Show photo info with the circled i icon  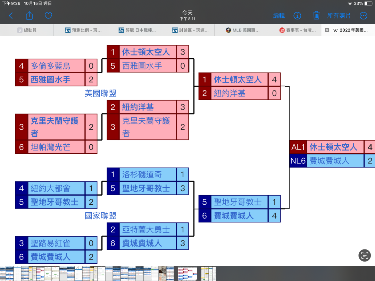[x=297, y=16]
